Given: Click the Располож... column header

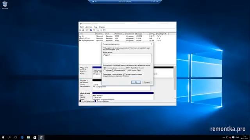Looking at the screenshot, I should [100, 34].
